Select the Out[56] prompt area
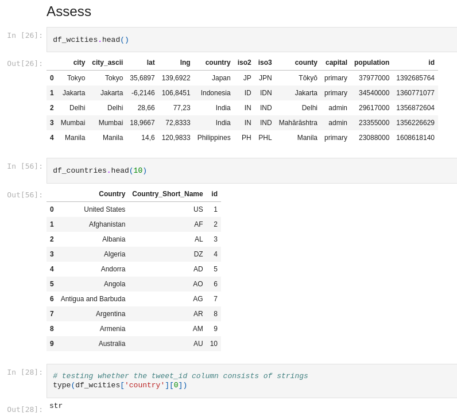Screen dimensions: 457x420 point(25,195)
